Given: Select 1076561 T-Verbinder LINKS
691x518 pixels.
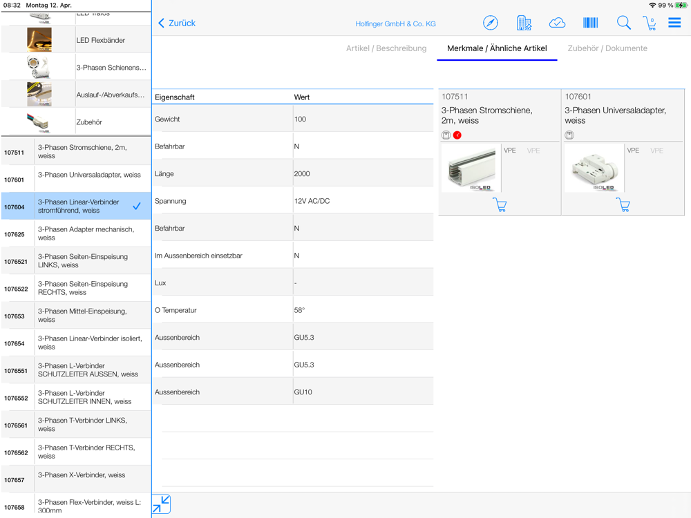Looking at the screenshot, I should click(76, 425).
